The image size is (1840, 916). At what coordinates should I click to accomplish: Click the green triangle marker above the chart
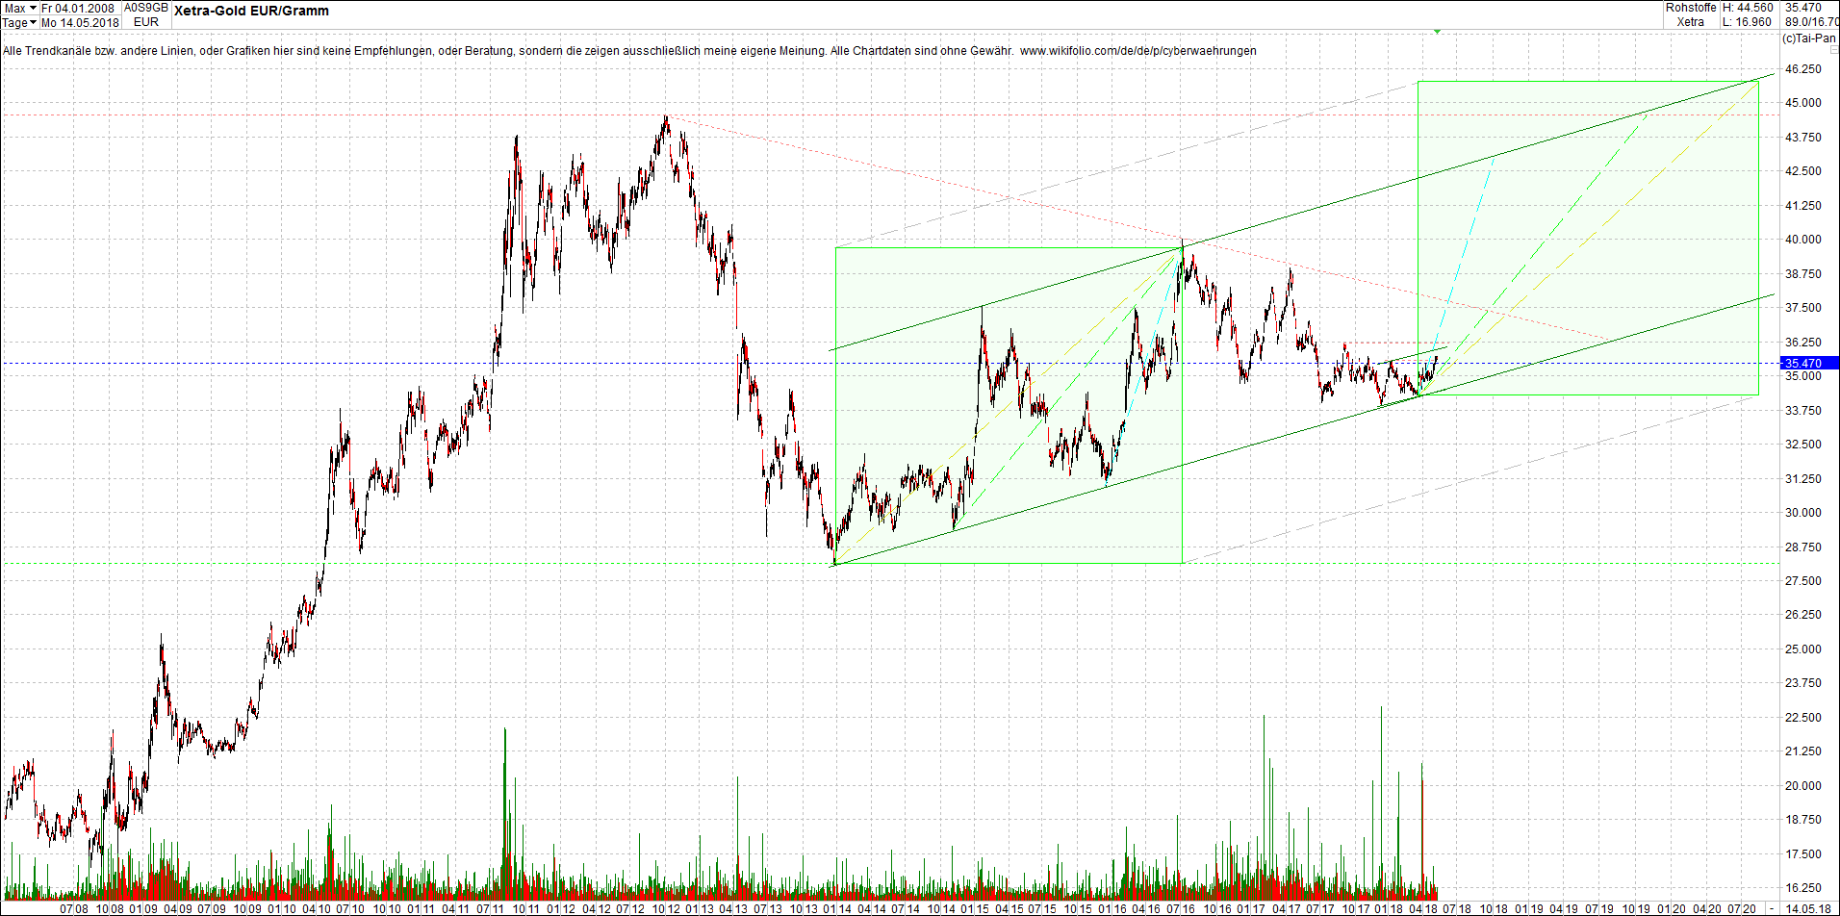[1438, 30]
